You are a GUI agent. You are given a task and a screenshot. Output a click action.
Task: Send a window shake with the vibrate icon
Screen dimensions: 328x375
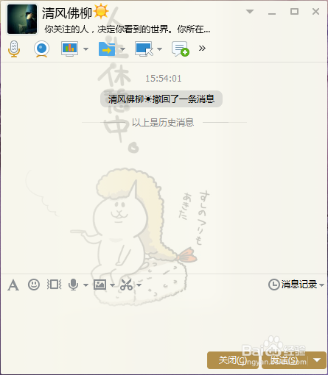[54, 285]
